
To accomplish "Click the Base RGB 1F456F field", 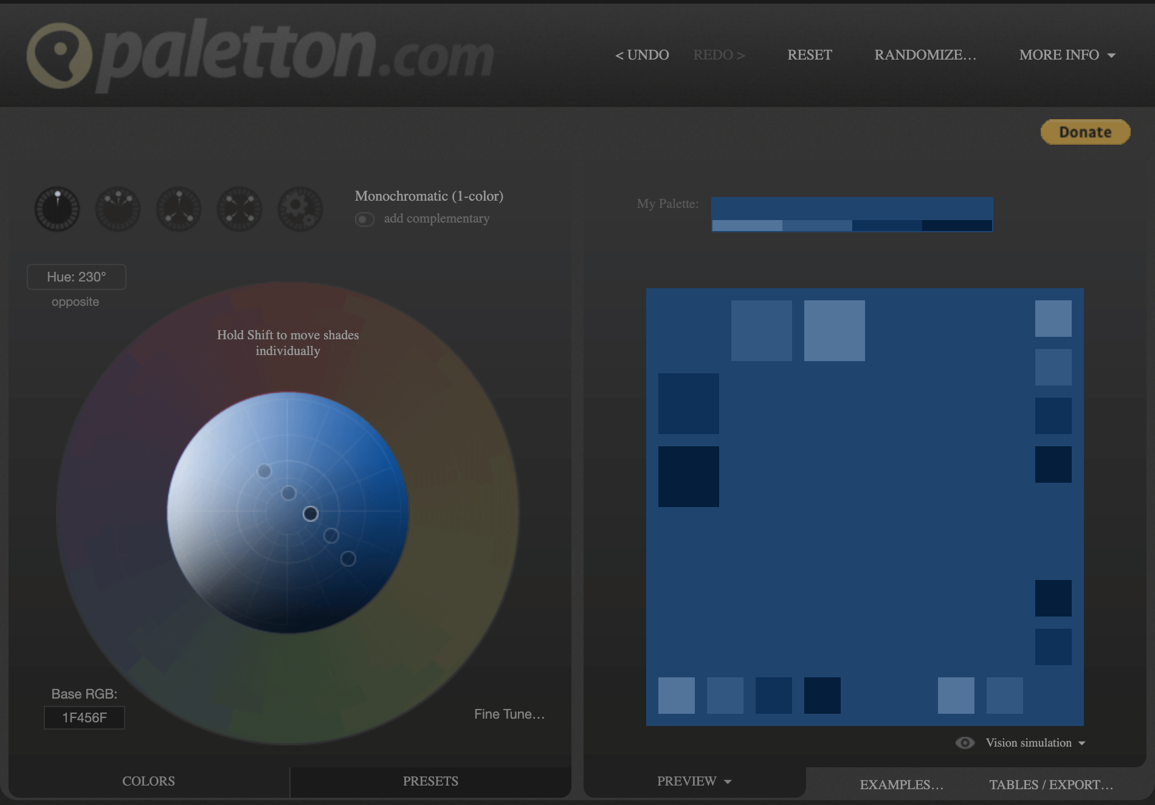I will coord(84,717).
